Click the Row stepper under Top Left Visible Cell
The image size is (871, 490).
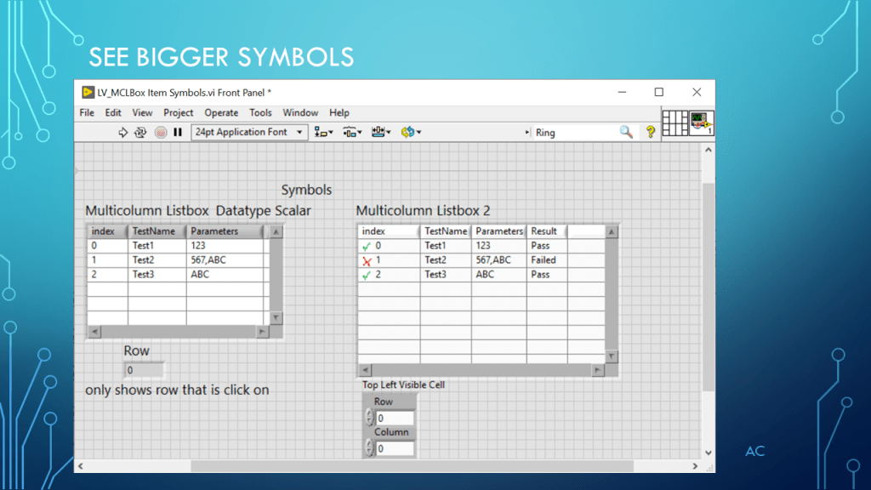[x=369, y=418]
